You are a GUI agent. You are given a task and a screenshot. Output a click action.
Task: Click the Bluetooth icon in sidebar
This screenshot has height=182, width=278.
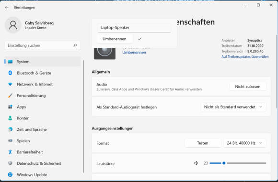point(10,73)
